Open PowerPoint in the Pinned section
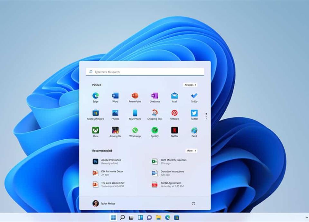The height and width of the screenshot is (222, 309). [135, 96]
